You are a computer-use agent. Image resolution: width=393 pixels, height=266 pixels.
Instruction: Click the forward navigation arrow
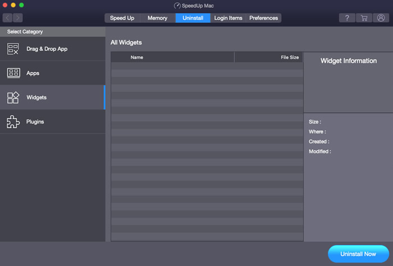[18, 18]
